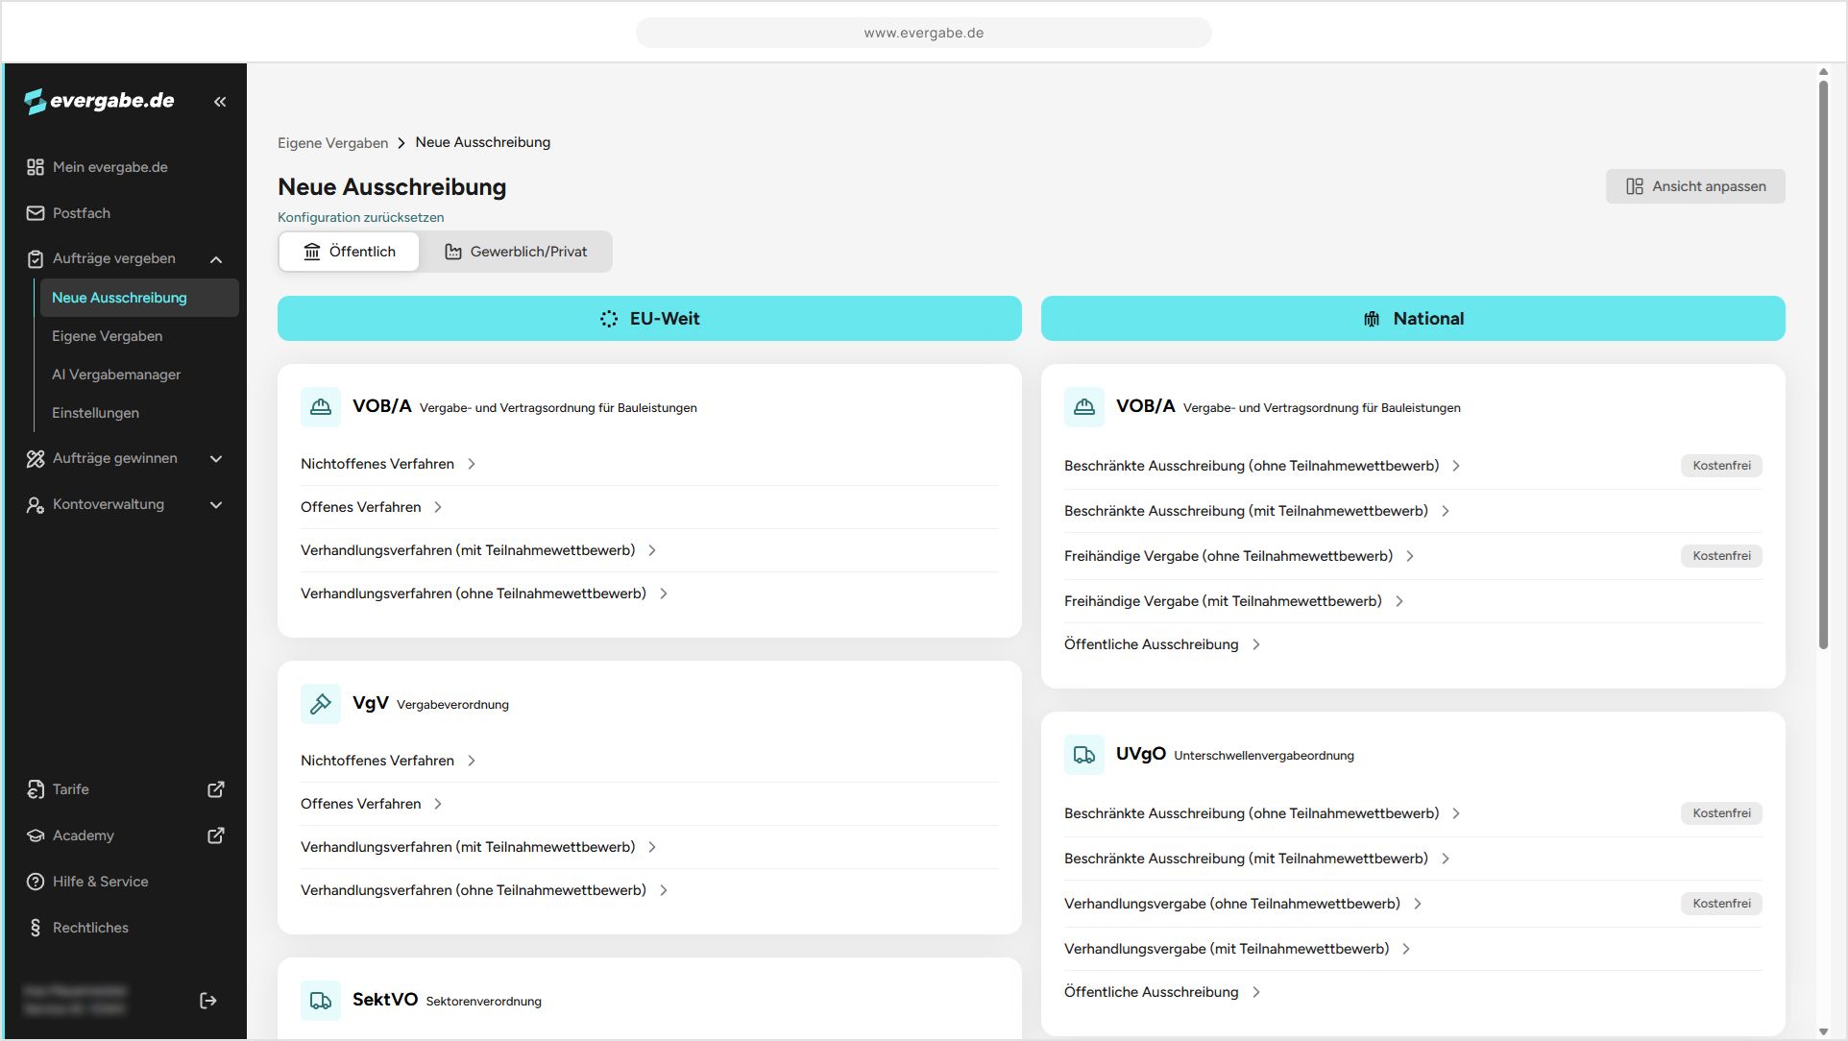Click the page vertical scrollbar
The width and height of the screenshot is (1848, 1041).
pos(1822,365)
